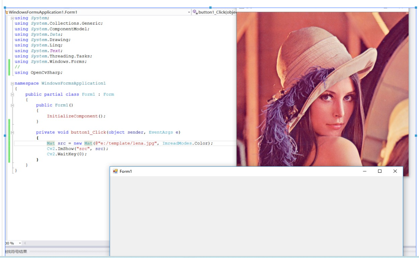Open the editor zoom percentage dropdown
419x258 pixels.
(20, 243)
